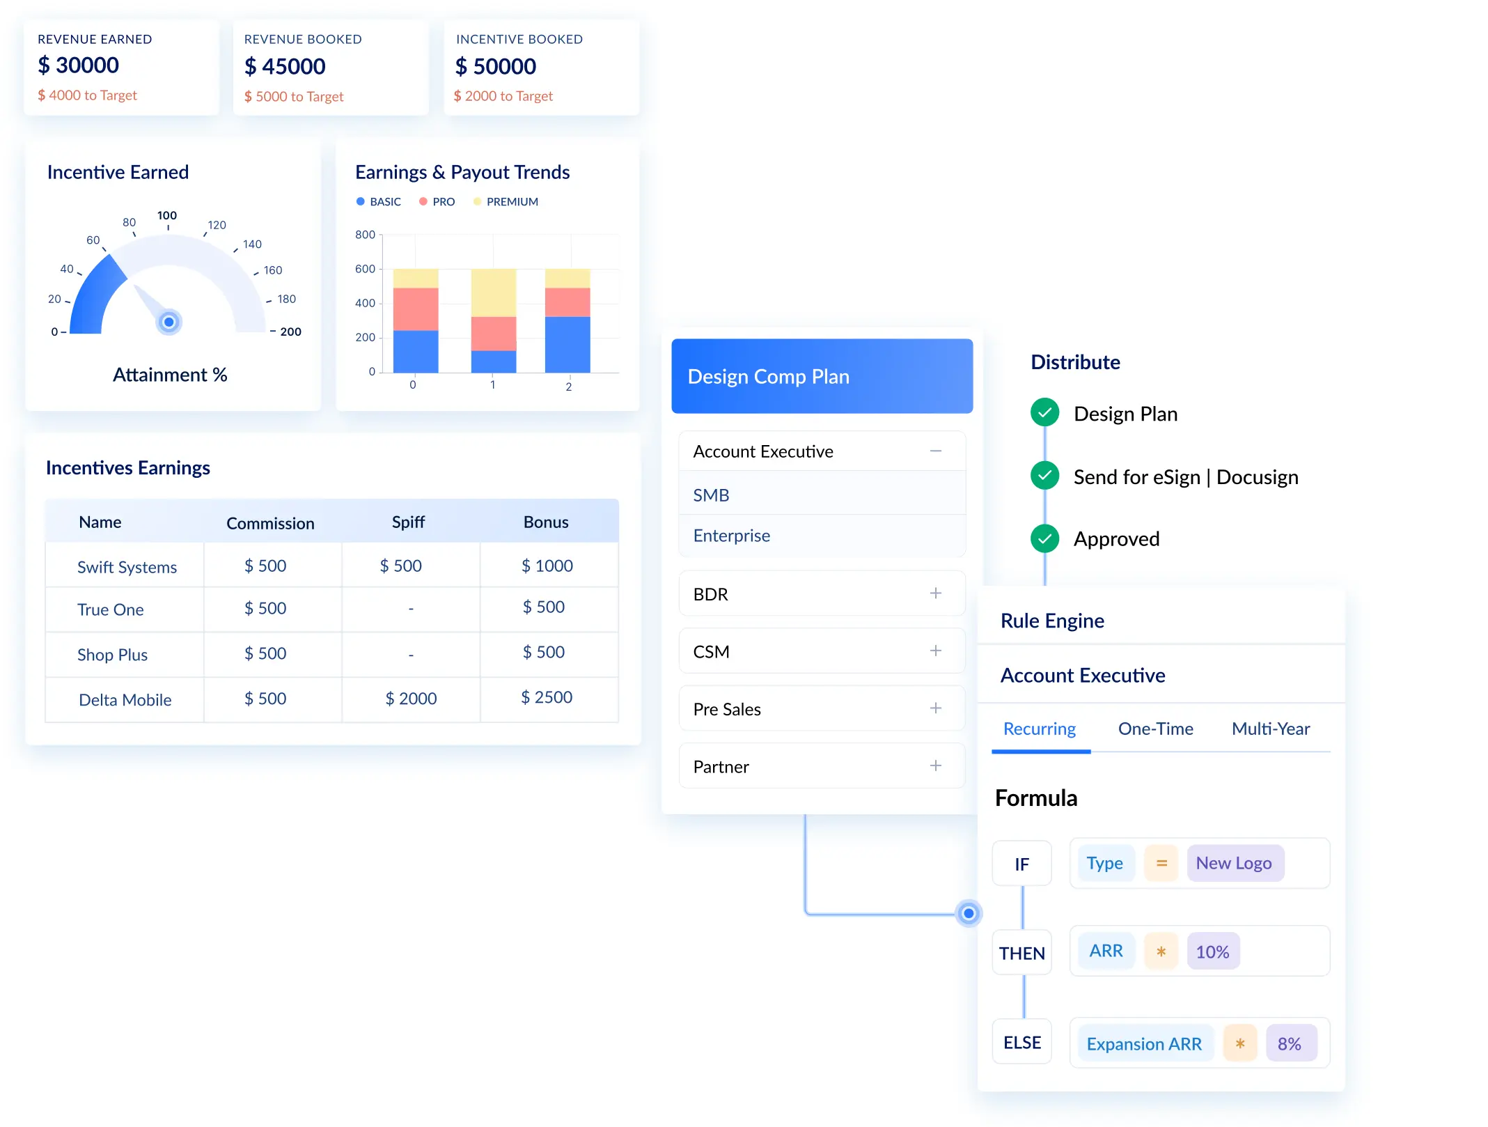Select Enterprise under Account Executive
The height and width of the screenshot is (1127, 1488).
(x=822, y=536)
